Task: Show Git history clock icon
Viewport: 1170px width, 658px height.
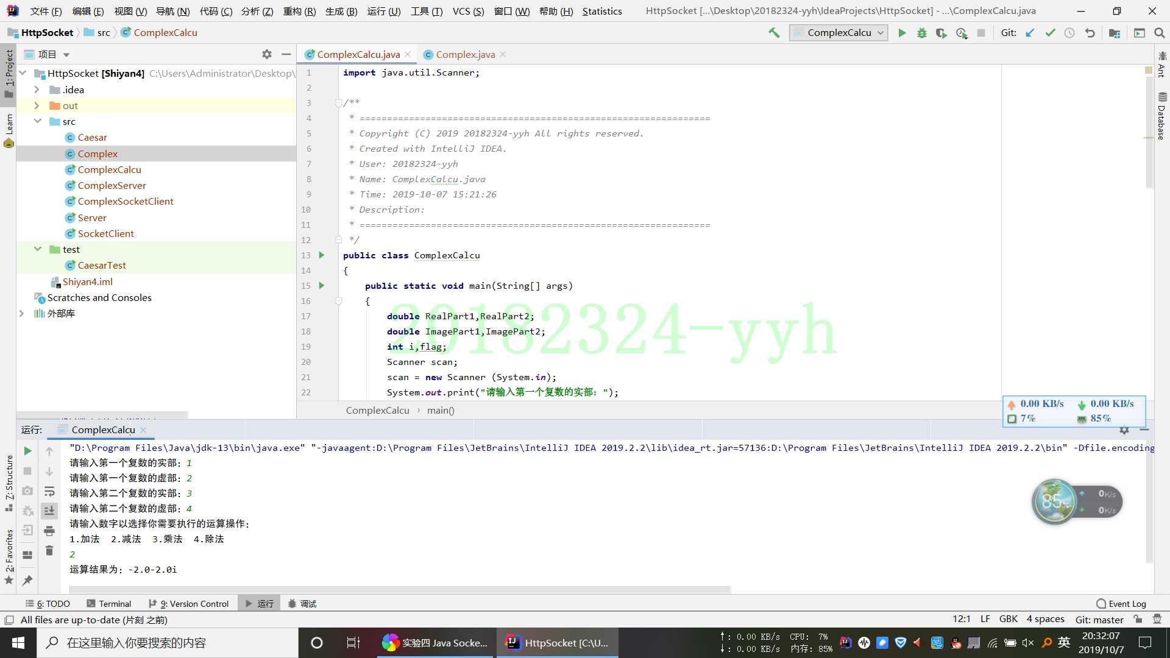Action: coord(1069,33)
